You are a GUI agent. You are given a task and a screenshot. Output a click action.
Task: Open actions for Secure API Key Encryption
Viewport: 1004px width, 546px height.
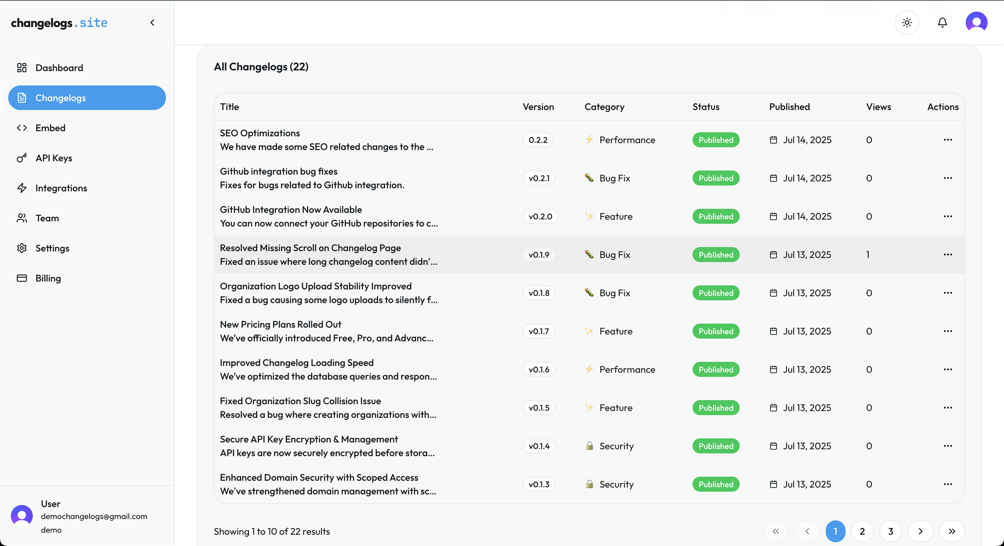pyautogui.click(x=948, y=446)
